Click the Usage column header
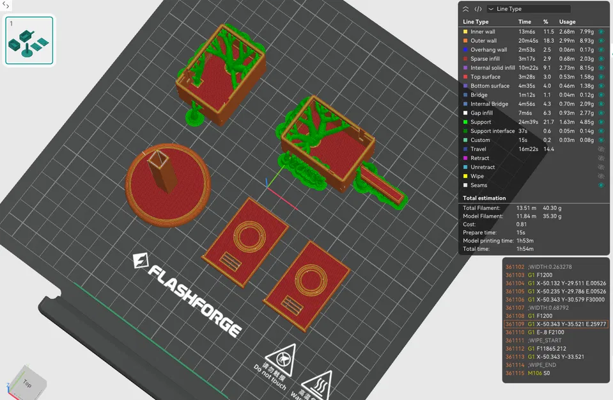The height and width of the screenshot is (400, 613). point(567,22)
